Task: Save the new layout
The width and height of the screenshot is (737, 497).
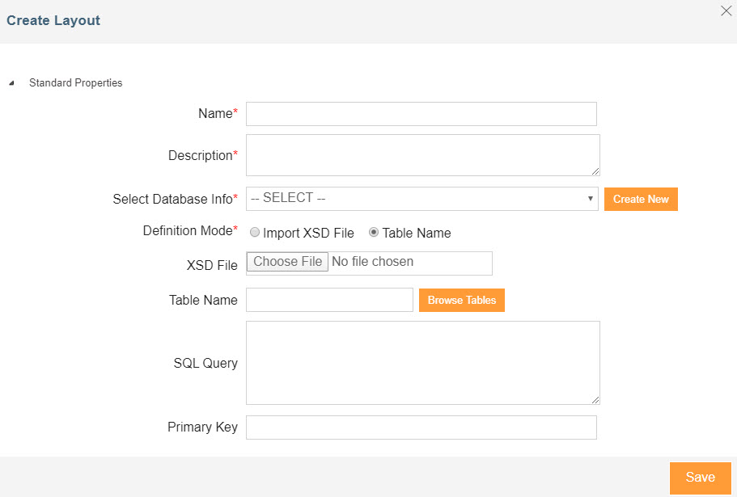Action: pyautogui.click(x=700, y=478)
